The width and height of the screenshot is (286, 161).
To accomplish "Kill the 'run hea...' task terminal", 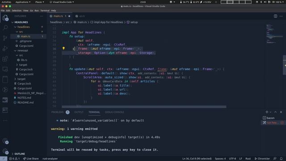I will [282, 123].
